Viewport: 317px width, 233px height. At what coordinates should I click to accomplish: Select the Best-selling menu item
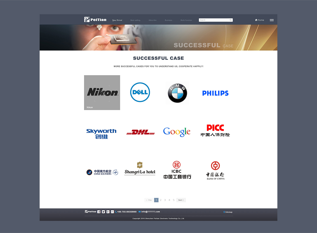pos(135,20)
